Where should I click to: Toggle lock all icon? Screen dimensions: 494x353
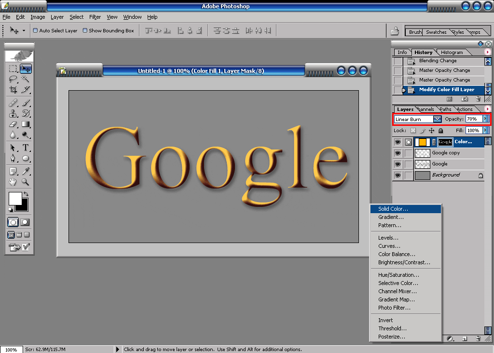pos(441,130)
